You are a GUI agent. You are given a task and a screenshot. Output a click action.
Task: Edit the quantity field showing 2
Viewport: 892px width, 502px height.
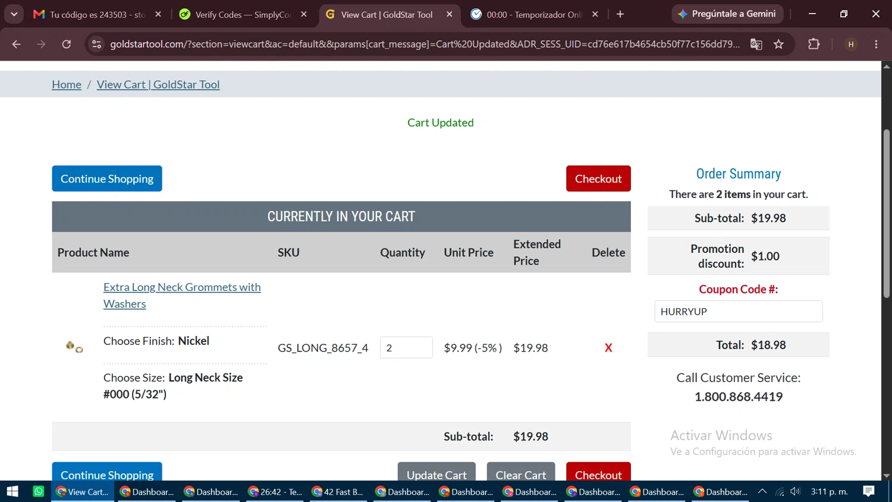pyautogui.click(x=406, y=347)
